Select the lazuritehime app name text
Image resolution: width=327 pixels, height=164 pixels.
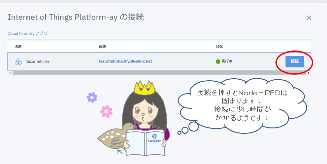[x=38, y=61]
